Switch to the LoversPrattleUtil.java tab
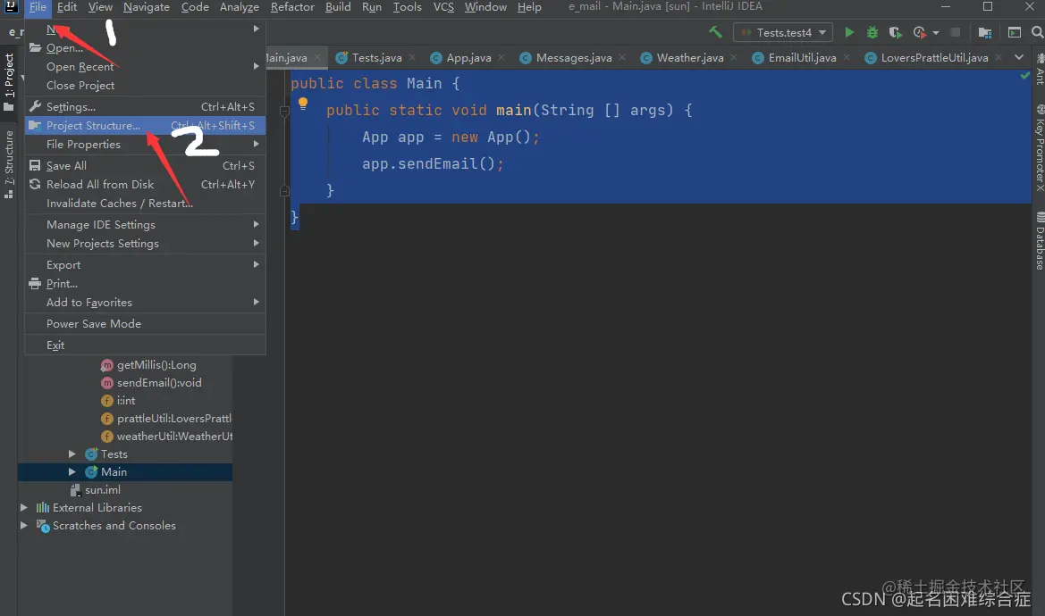1045x616 pixels. (x=934, y=58)
